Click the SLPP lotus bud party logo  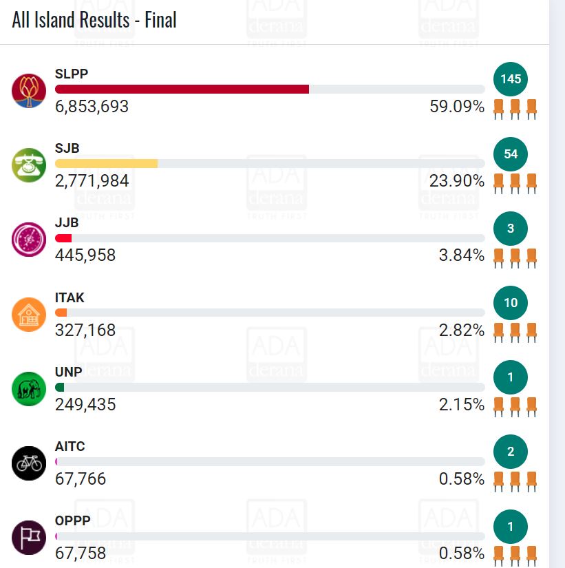[x=29, y=90]
